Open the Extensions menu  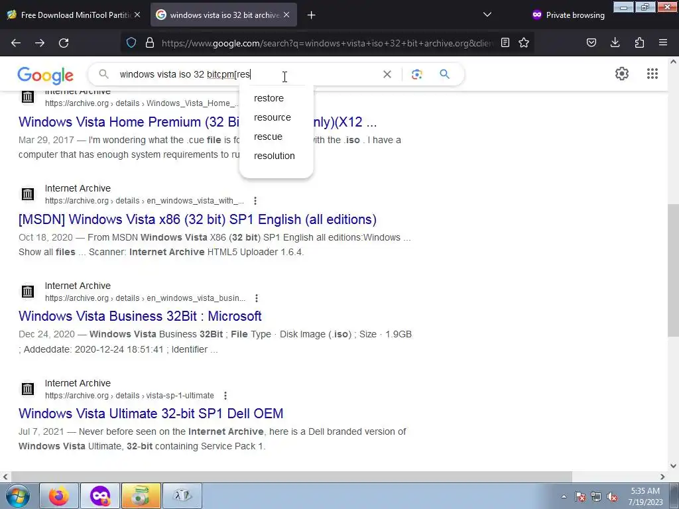coord(639,42)
